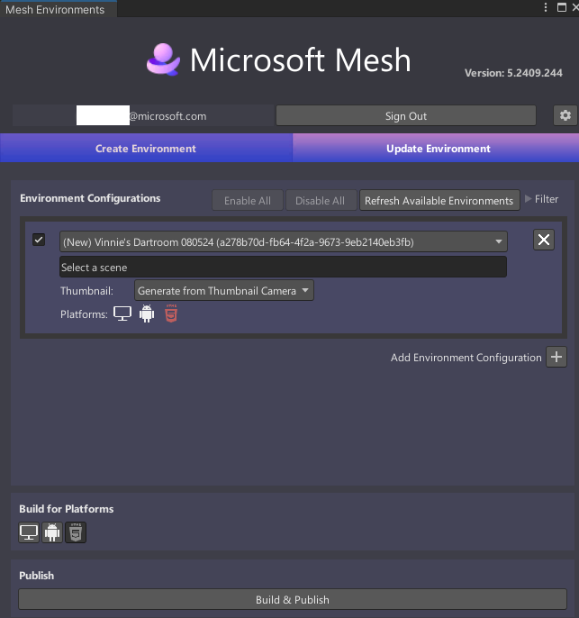579x618 pixels.
Task: Click the Android icon in Platforms row
Action: coord(147,314)
